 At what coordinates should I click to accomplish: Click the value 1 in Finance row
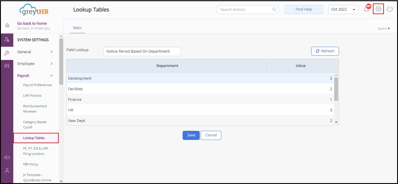point(331,99)
